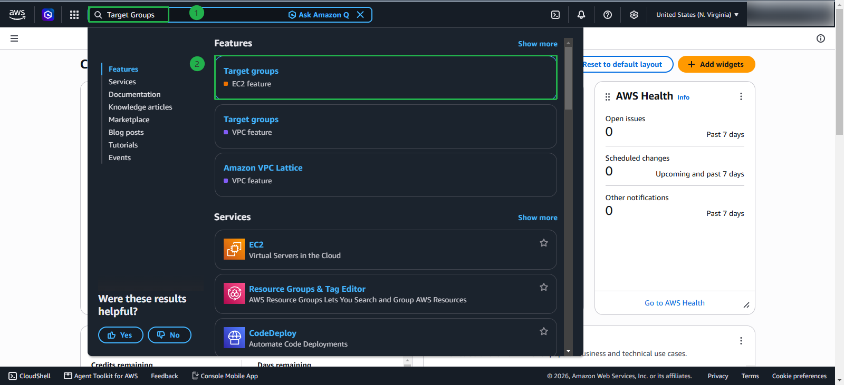The image size is (844, 385).
Task: Clear the search with the X icon
Action: tap(360, 15)
